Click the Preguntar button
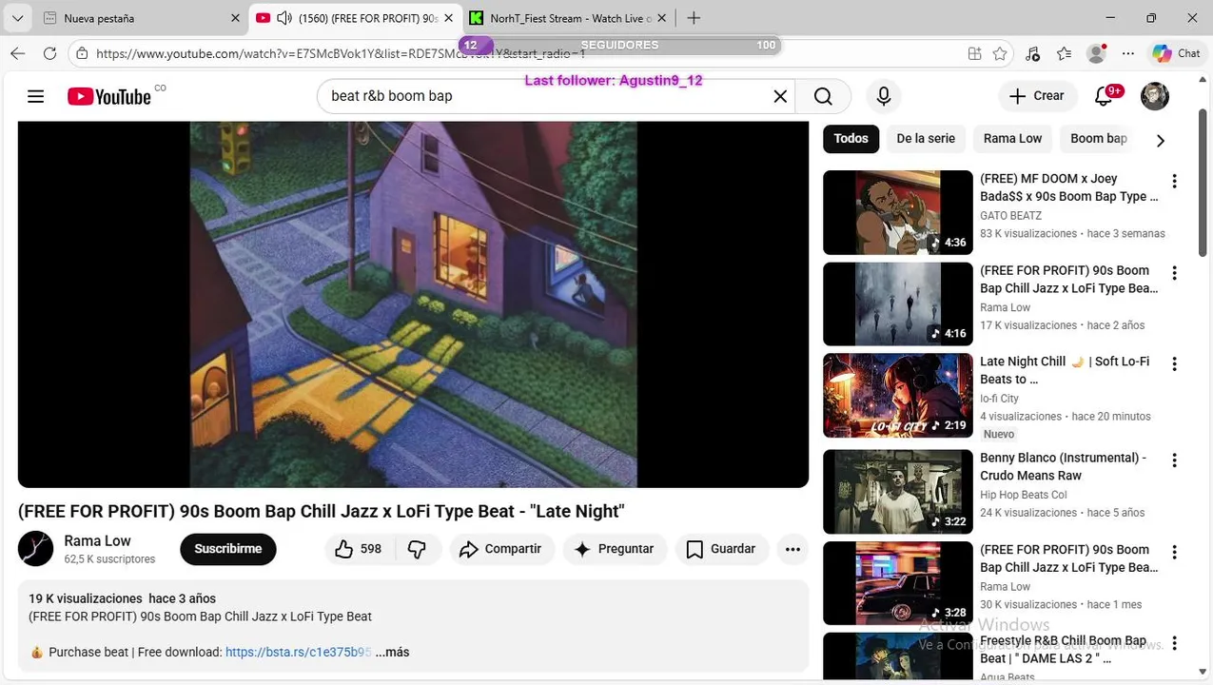This screenshot has width=1213, height=685. pyautogui.click(x=615, y=549)
